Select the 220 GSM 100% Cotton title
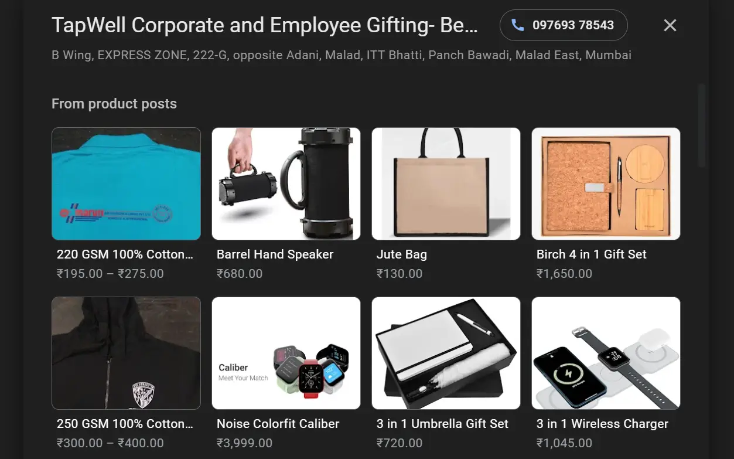 pos(125,254)
